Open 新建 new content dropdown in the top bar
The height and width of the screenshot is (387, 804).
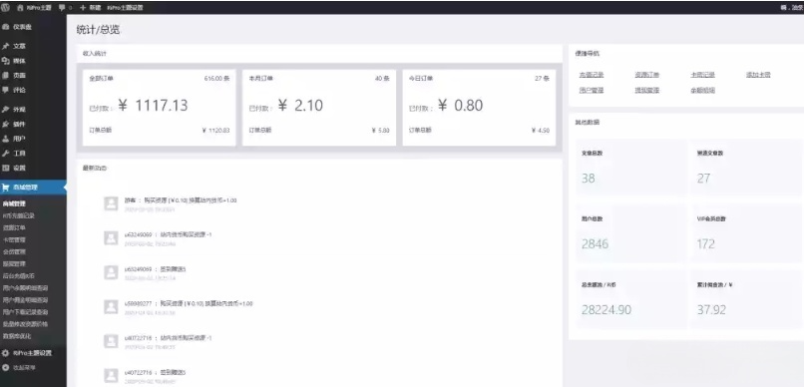coord(91,8)
